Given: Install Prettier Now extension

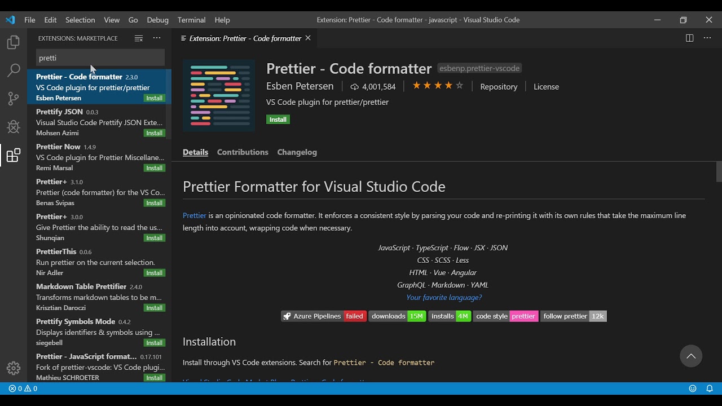Looking at the screenshot, I should (155, 168).
